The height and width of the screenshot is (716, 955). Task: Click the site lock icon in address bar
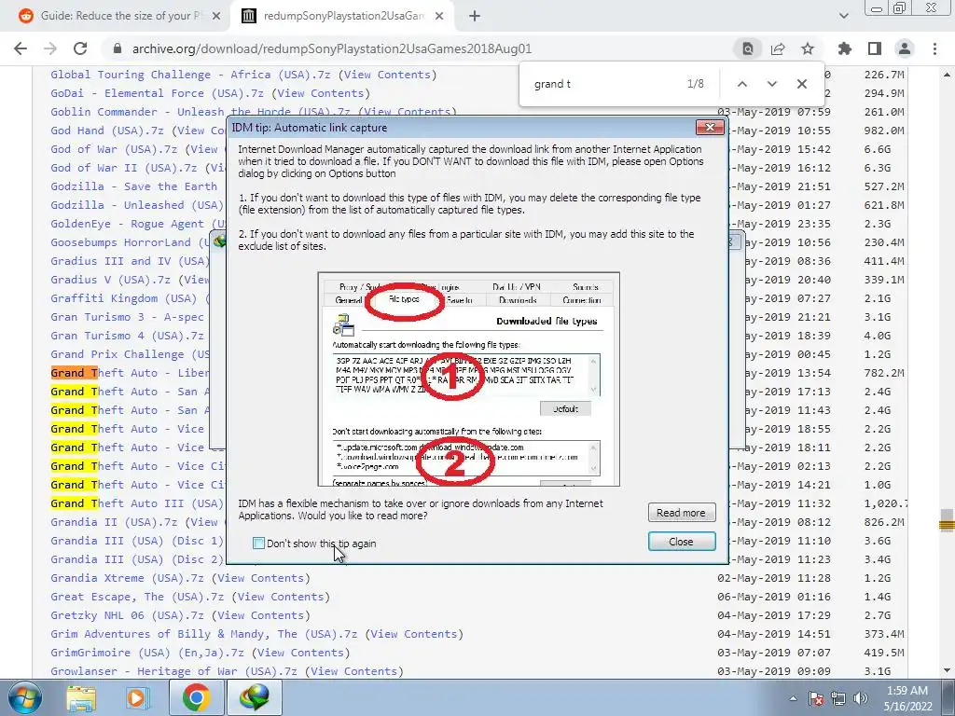118,48
